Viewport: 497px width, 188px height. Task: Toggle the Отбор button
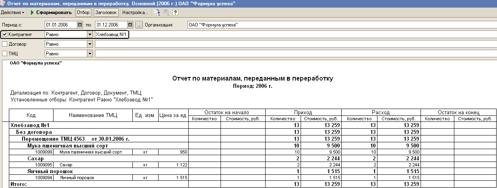point(83,12)
